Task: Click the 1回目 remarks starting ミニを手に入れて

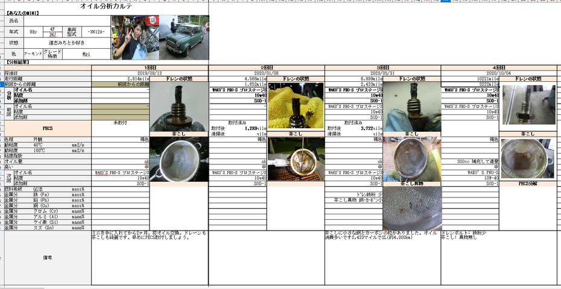Action: [x=150, y=258]
